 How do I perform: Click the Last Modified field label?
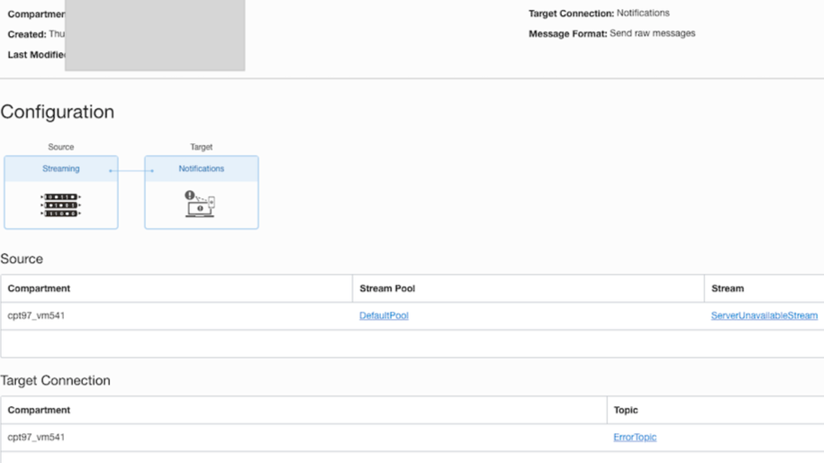coord(36,55)
